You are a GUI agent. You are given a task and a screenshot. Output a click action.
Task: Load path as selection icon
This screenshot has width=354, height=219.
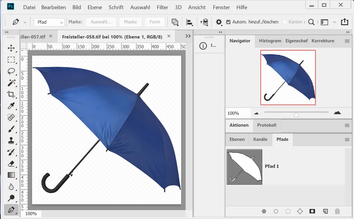click(x=288, y=211)
